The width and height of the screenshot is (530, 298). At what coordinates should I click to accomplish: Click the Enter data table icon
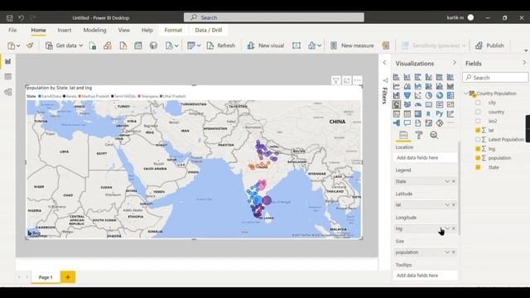(138, 46)
